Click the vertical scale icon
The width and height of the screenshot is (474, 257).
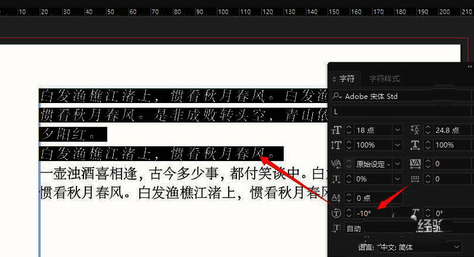[336, 145]
